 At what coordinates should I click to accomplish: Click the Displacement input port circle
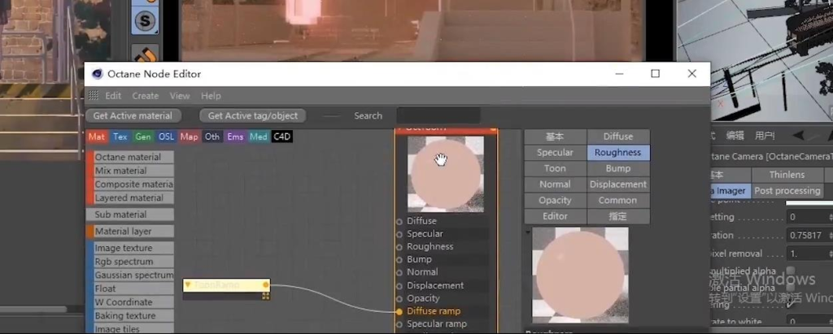coord(399,286)
